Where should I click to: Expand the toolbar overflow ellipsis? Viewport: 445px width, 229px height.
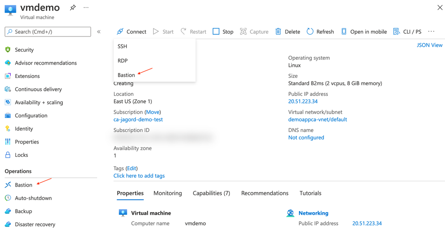(431, 32)
